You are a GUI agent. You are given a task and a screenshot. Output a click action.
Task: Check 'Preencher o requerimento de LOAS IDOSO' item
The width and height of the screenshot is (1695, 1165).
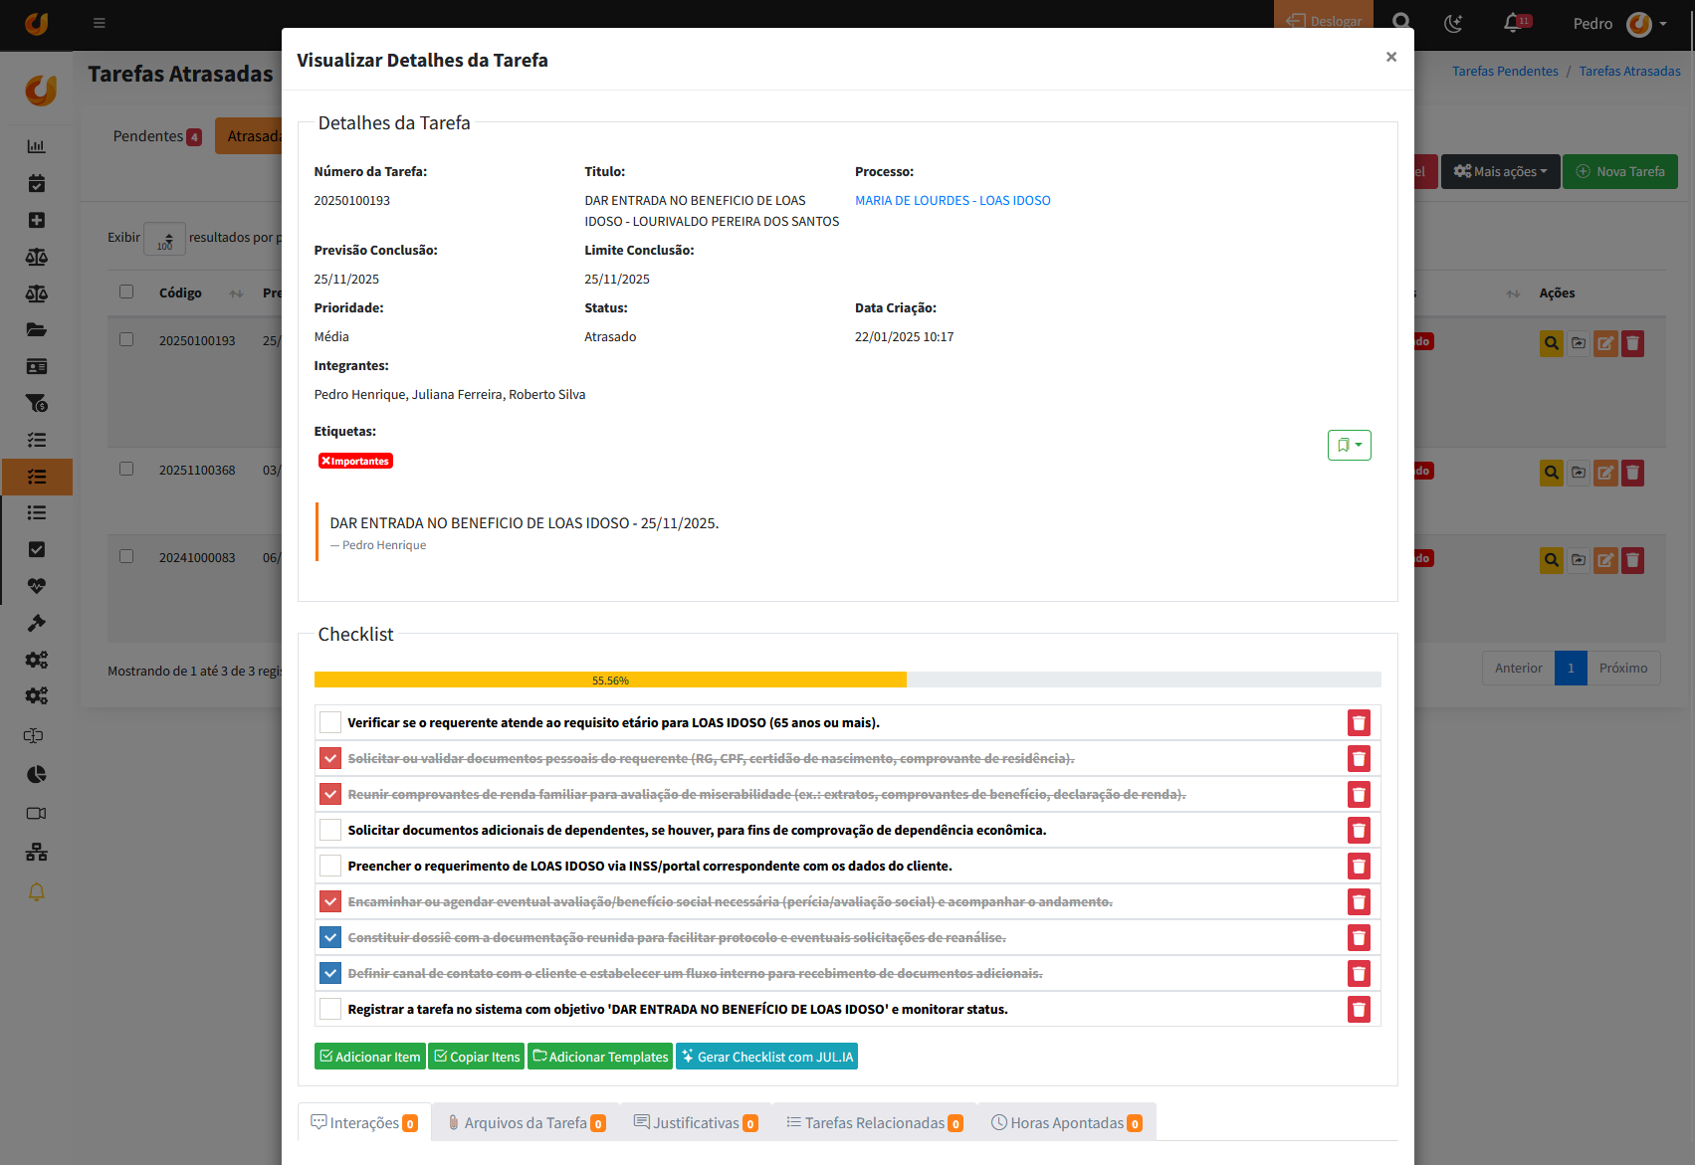(x=330, y=867)
